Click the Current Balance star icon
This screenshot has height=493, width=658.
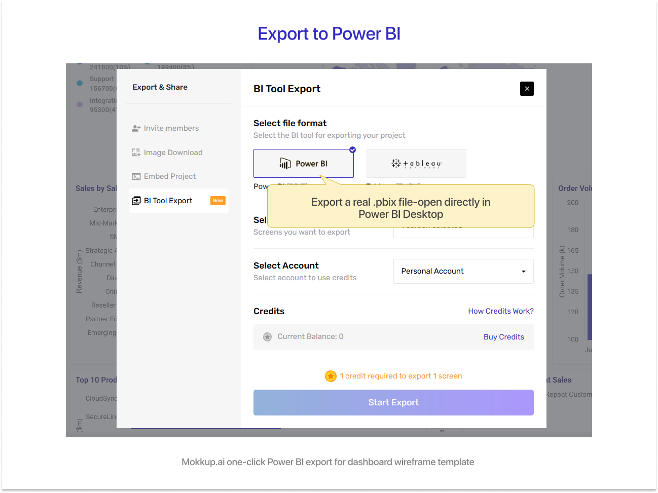coord(268,337)
